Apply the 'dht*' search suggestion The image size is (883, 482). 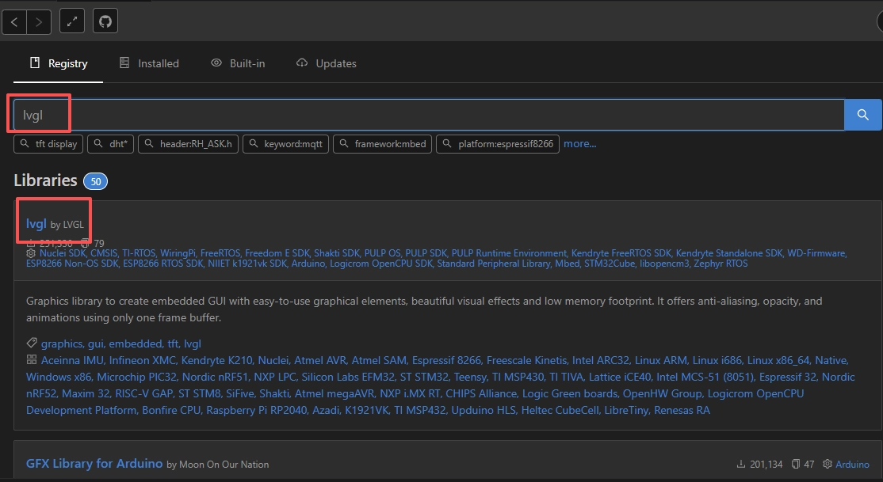tap(110, 144)
